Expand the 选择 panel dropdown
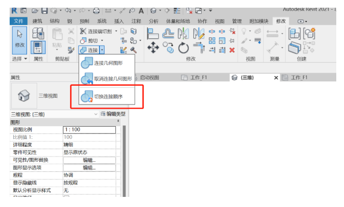Image resolution: width=344 pixels, height=207 pixels. click(x=26, y=59)
